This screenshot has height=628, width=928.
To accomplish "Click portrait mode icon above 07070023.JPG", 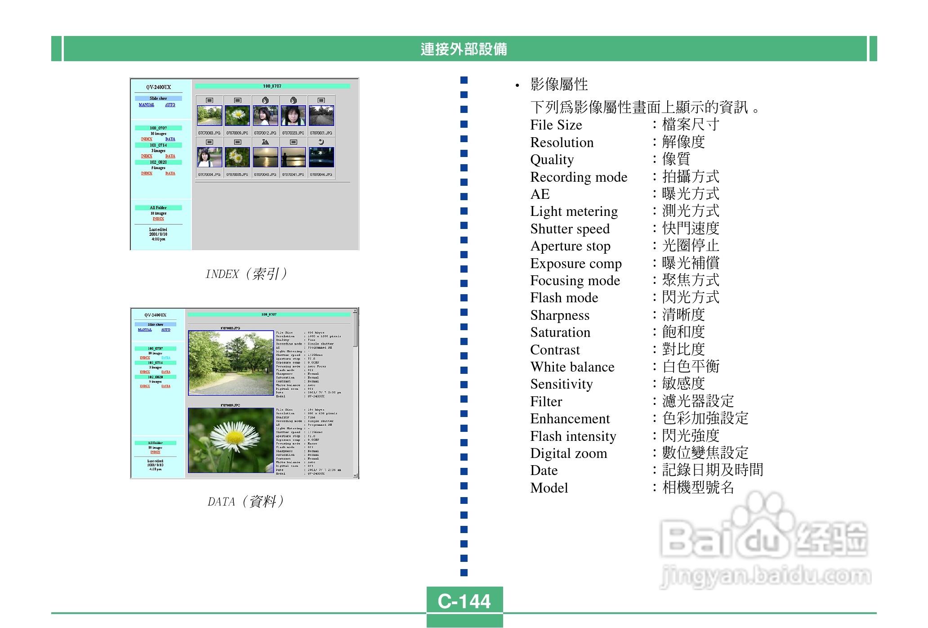I will tap(293, 100).
